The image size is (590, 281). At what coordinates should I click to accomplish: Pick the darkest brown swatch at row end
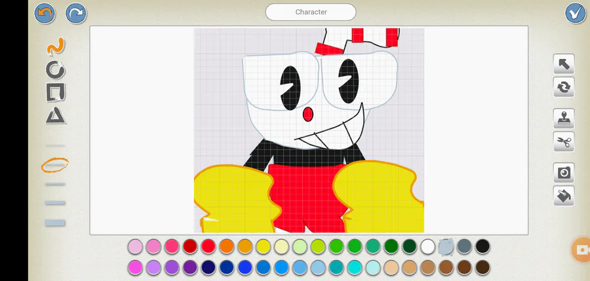coord(482,267)
